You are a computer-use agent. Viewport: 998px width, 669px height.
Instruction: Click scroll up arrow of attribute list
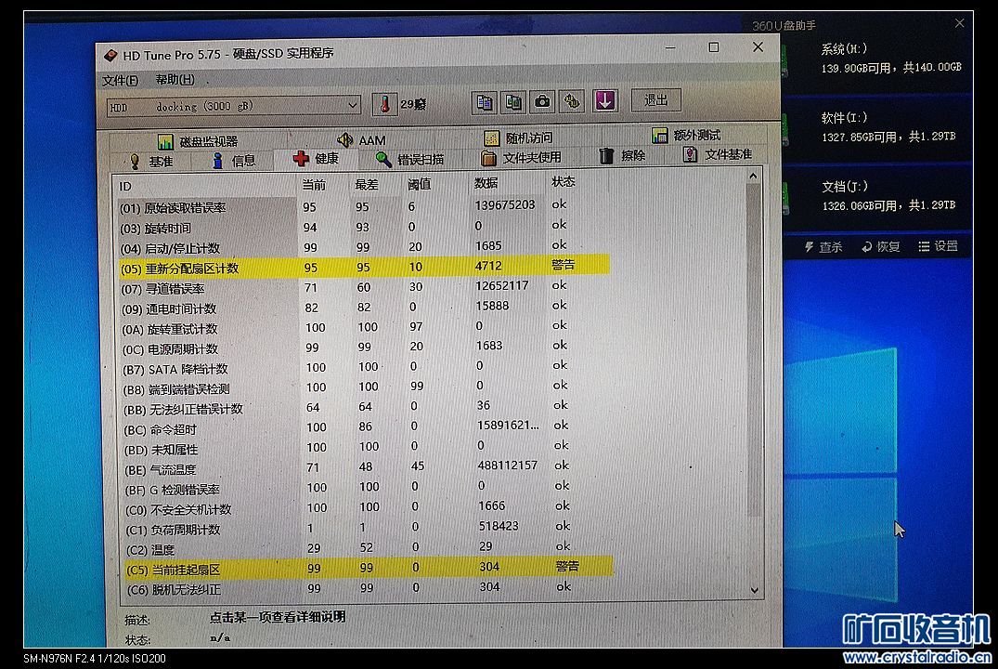(753, 176)
